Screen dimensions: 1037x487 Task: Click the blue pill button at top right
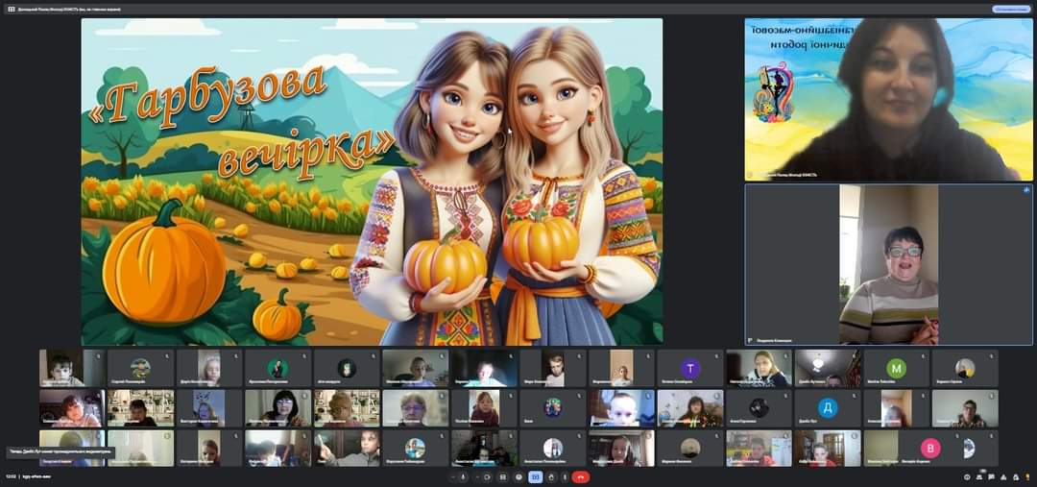click(x=1011, y=10)
